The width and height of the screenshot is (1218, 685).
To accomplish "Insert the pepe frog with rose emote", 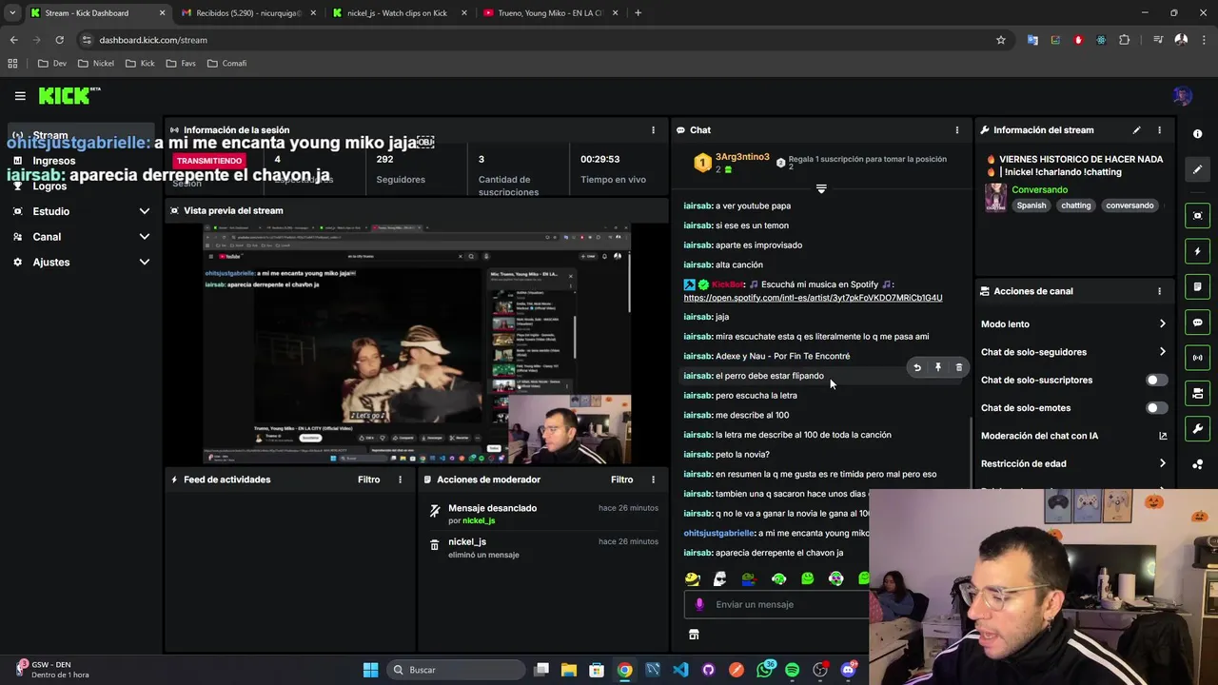I will (749, 578).
